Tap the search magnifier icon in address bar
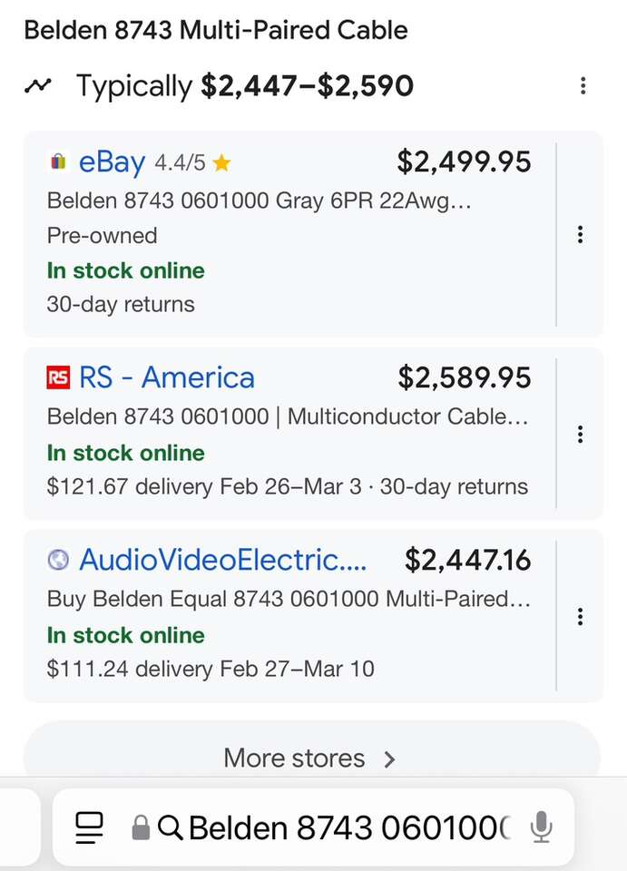 click(170, 827)
